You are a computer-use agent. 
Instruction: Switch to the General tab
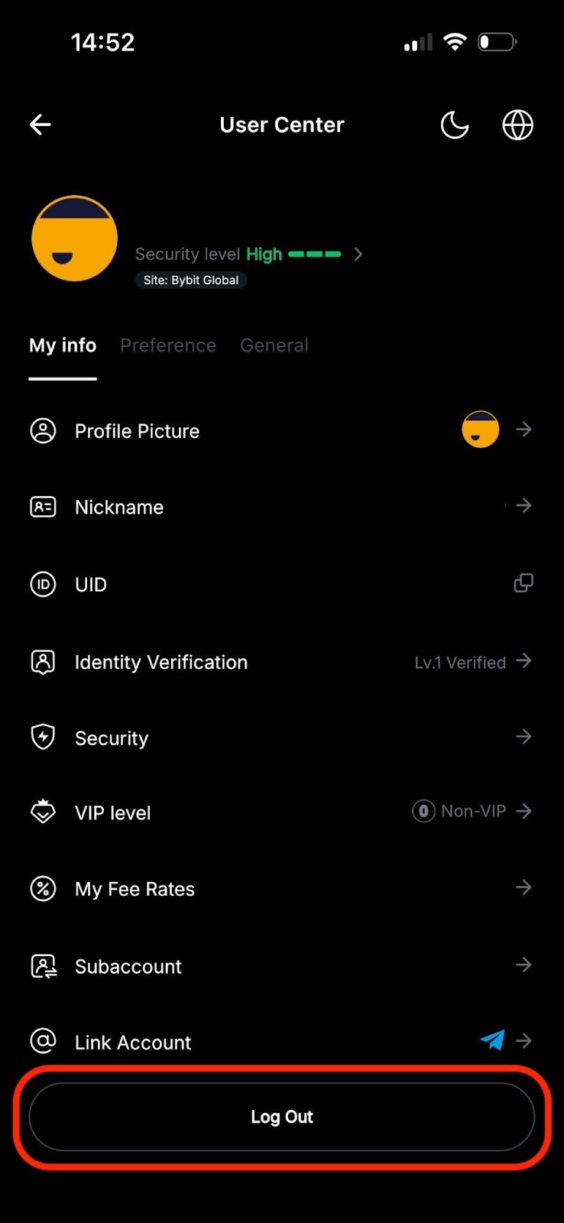274,345
